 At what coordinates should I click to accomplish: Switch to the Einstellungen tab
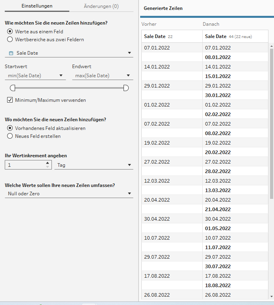coord(37,6)
